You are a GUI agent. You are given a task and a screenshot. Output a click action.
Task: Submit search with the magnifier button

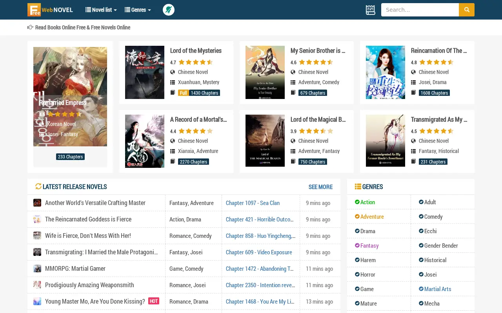point(467,10)
